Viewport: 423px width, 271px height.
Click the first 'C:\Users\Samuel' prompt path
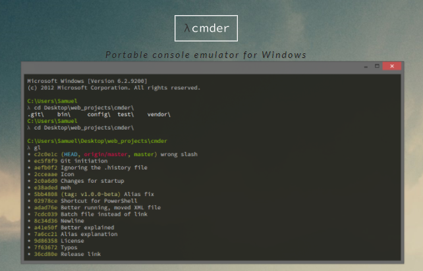[x=52, y=101]
